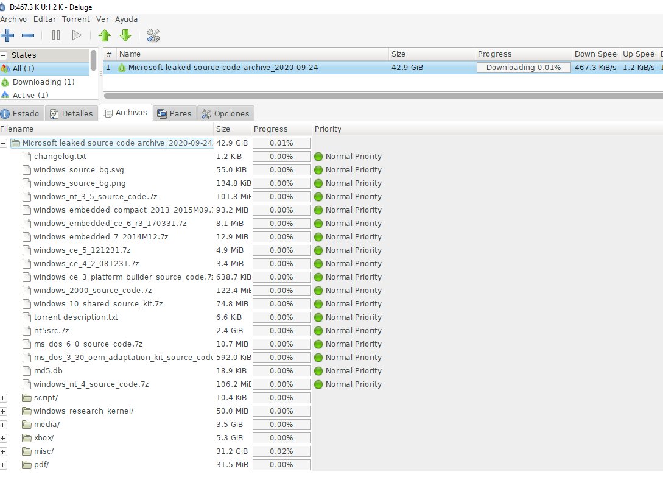Sort torrents by Name column header
The height and width of the screenshot is (480, 663).
(x=251, y=54)
